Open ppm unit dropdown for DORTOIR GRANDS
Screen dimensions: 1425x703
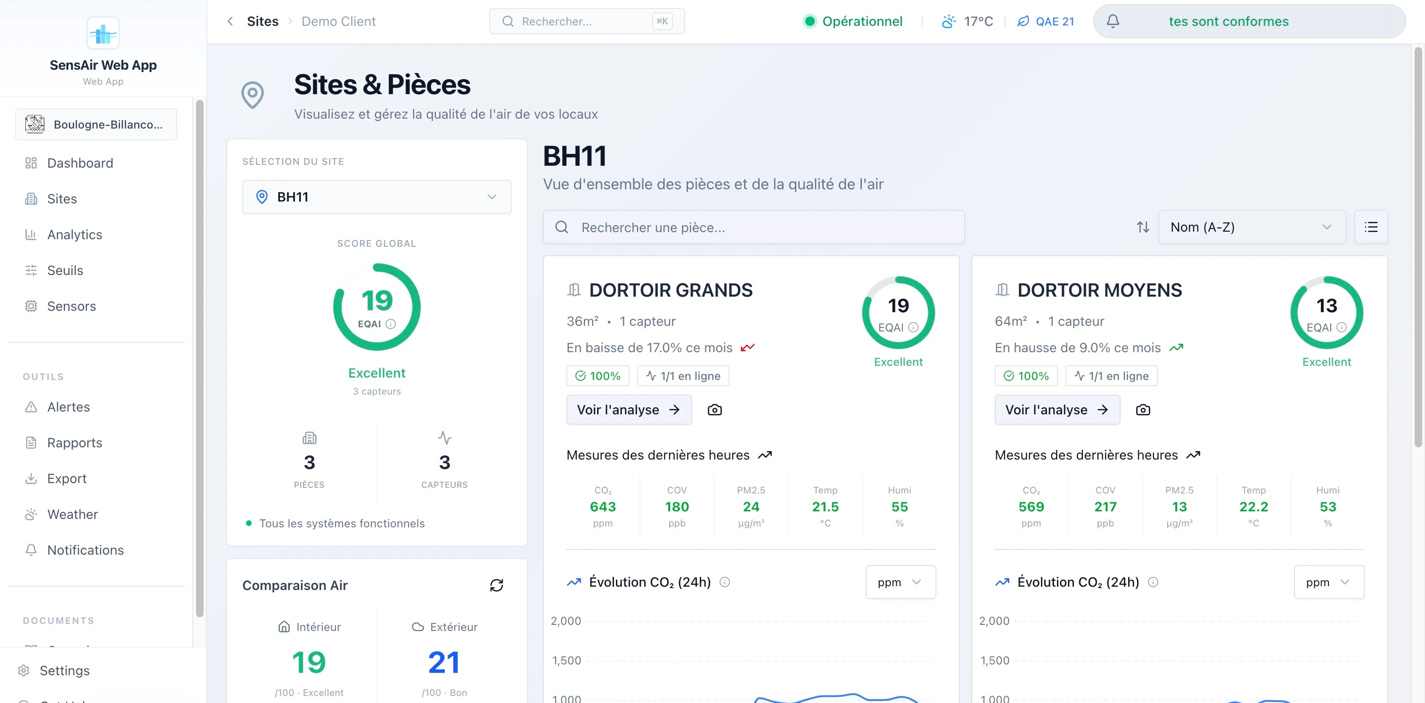click(x=901, y=582)
